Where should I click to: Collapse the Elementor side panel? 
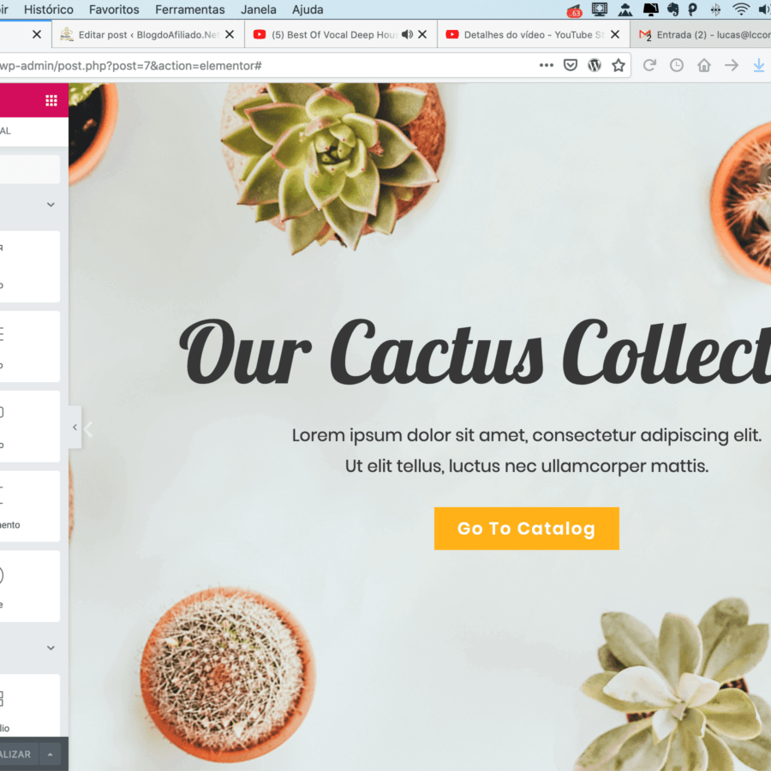pos(75,427)
